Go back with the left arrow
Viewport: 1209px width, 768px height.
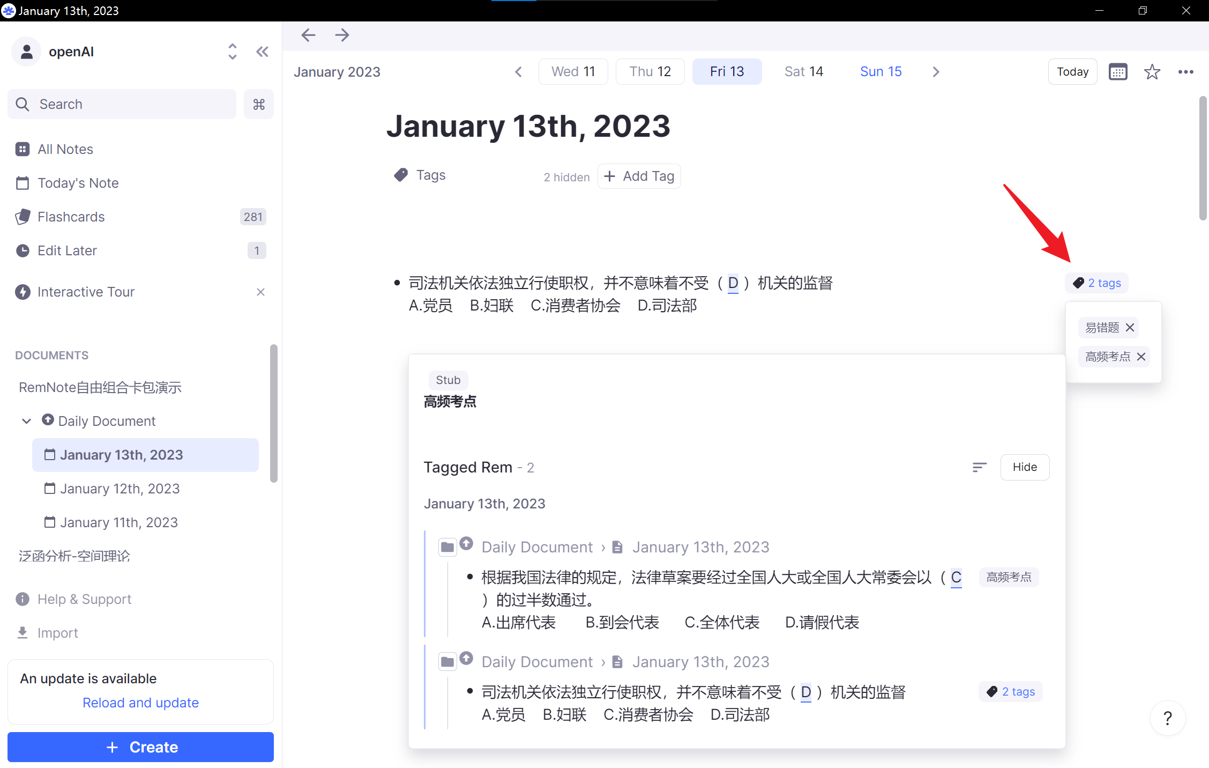(x=308, y=35)
